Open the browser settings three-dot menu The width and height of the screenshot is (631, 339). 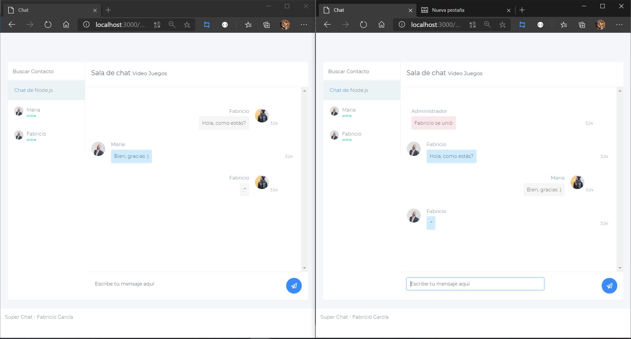click(303, 24)
